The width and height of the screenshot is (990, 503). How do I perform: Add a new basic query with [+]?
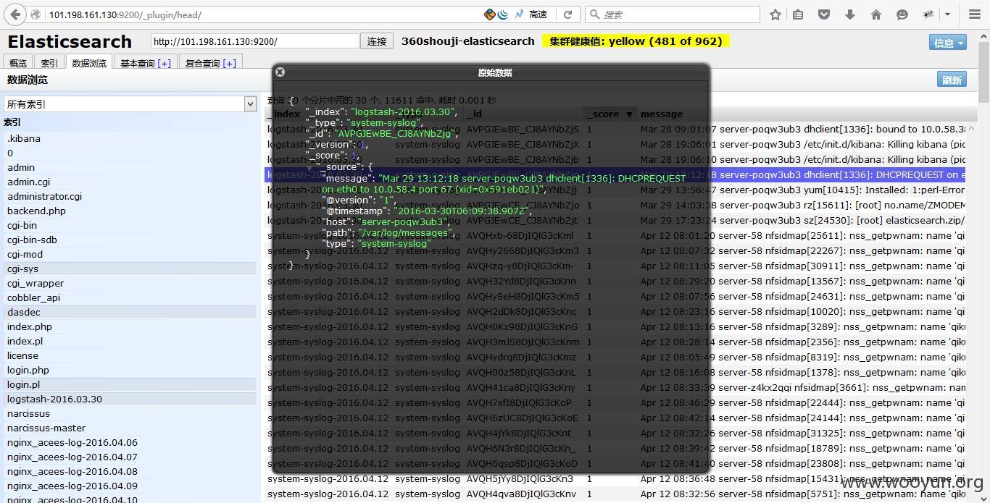[x=164, y=64]
